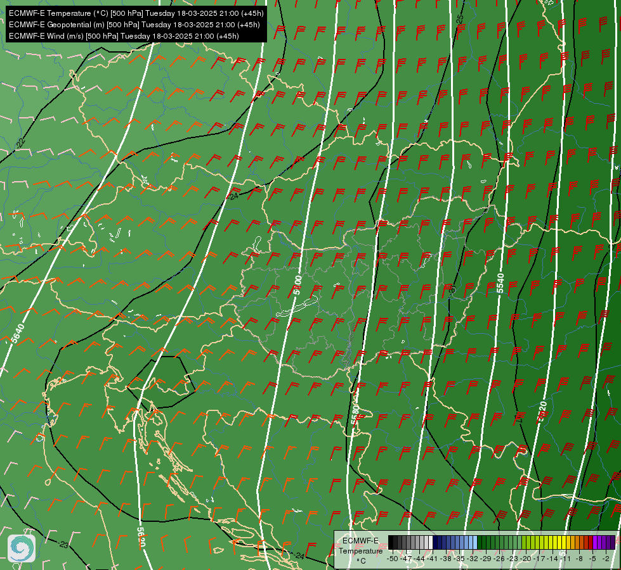Pick the dark red swatch in the legend
621x570 pixels.
pos(591,542)
